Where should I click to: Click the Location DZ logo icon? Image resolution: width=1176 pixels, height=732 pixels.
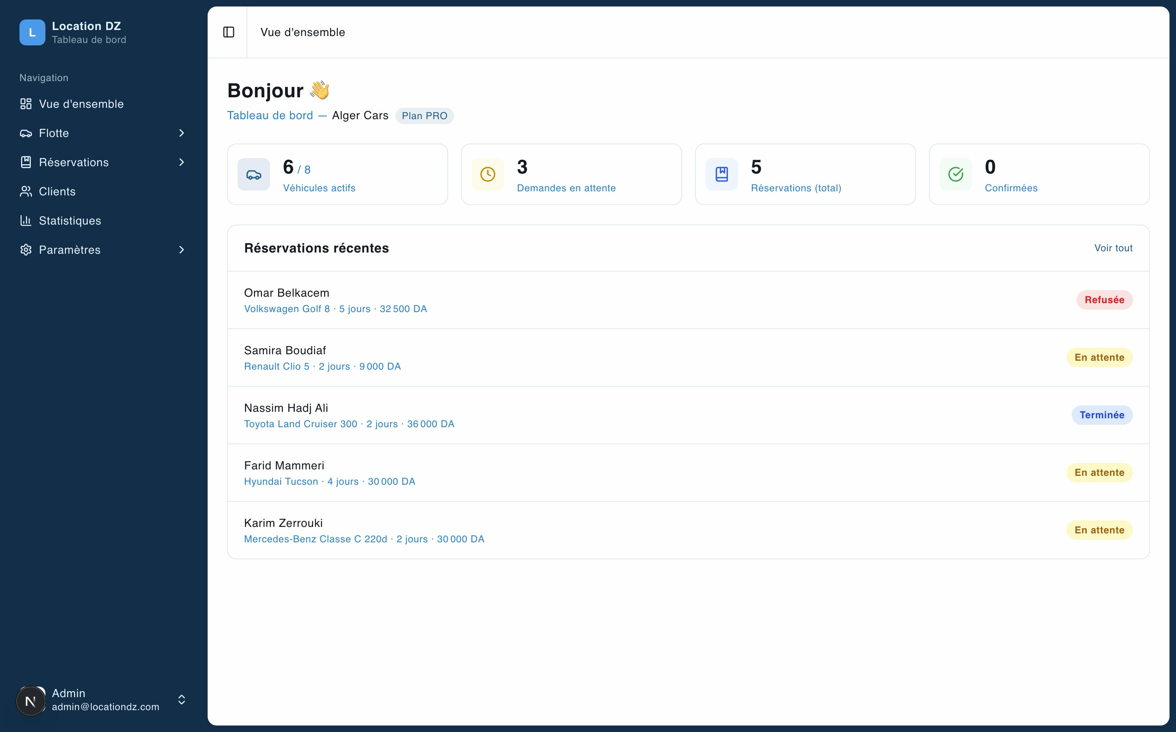click(32, 32)
